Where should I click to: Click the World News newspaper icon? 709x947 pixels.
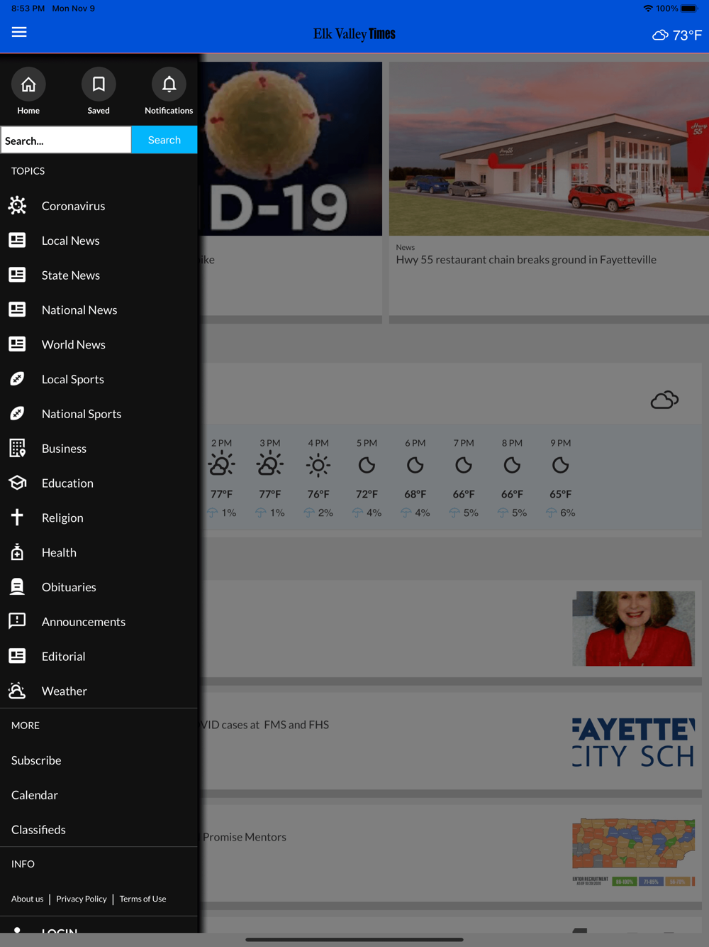(17, 344)
